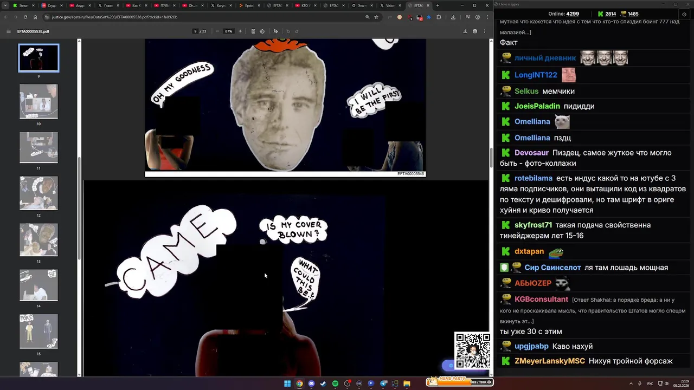694x390 pixels.
Task: Select page 10 thumbnail
Action: tap(38, 101)
